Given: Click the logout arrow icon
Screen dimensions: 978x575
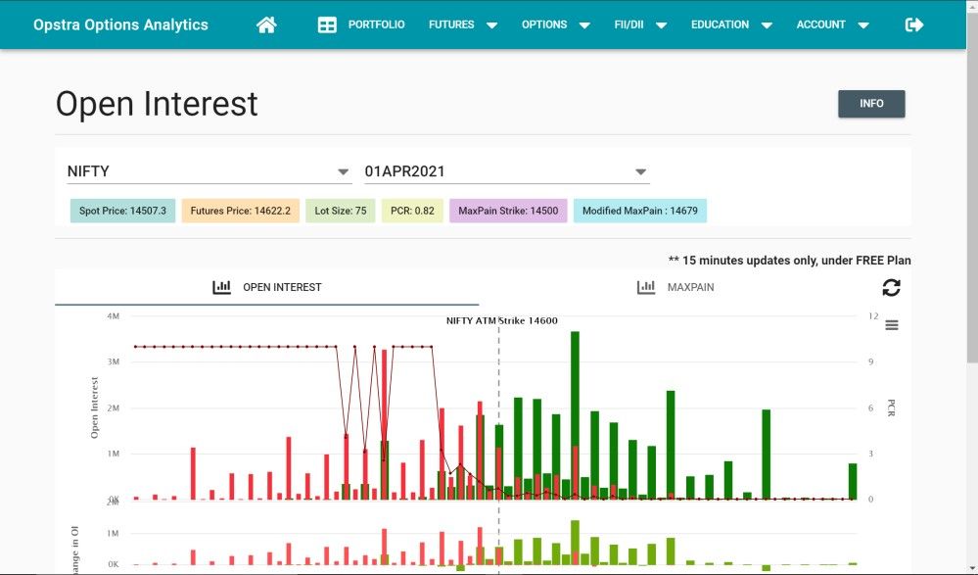Looking at the screenshot, I should pos(914,24).
